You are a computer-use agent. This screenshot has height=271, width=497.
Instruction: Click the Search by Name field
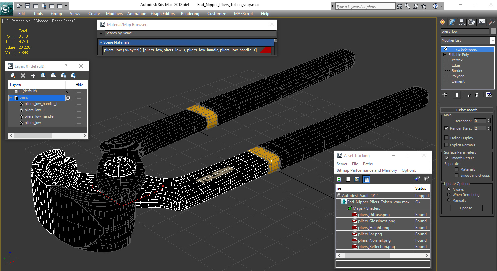click(x=190, y=33)
